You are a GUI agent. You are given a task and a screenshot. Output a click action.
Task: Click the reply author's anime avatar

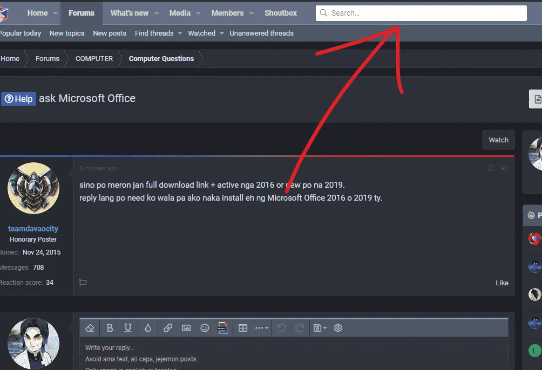pos(33,344)
